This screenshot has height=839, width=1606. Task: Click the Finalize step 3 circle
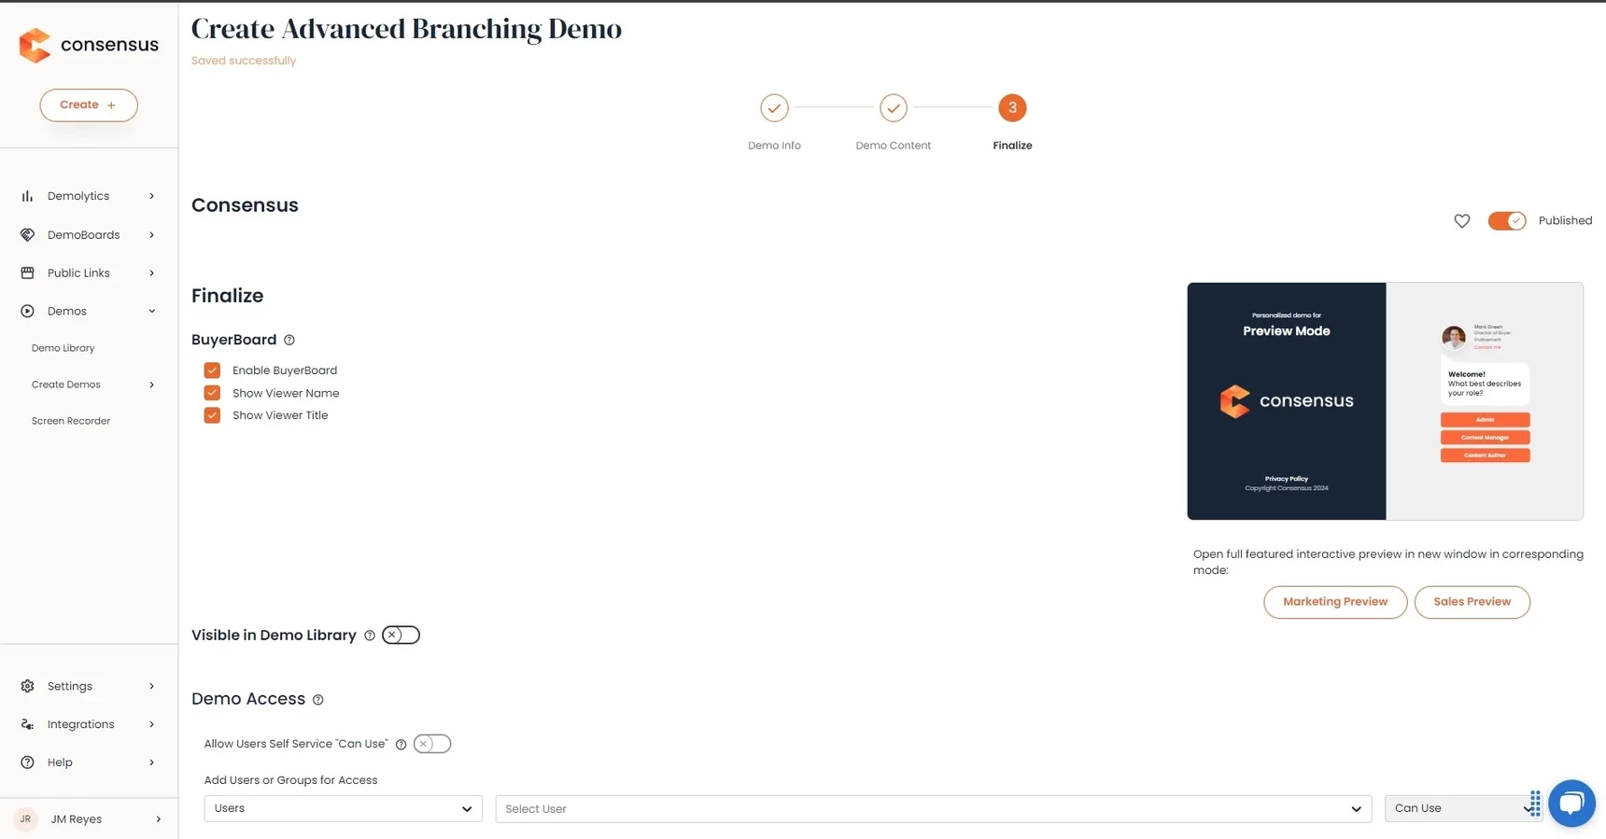click(1012, 108)
